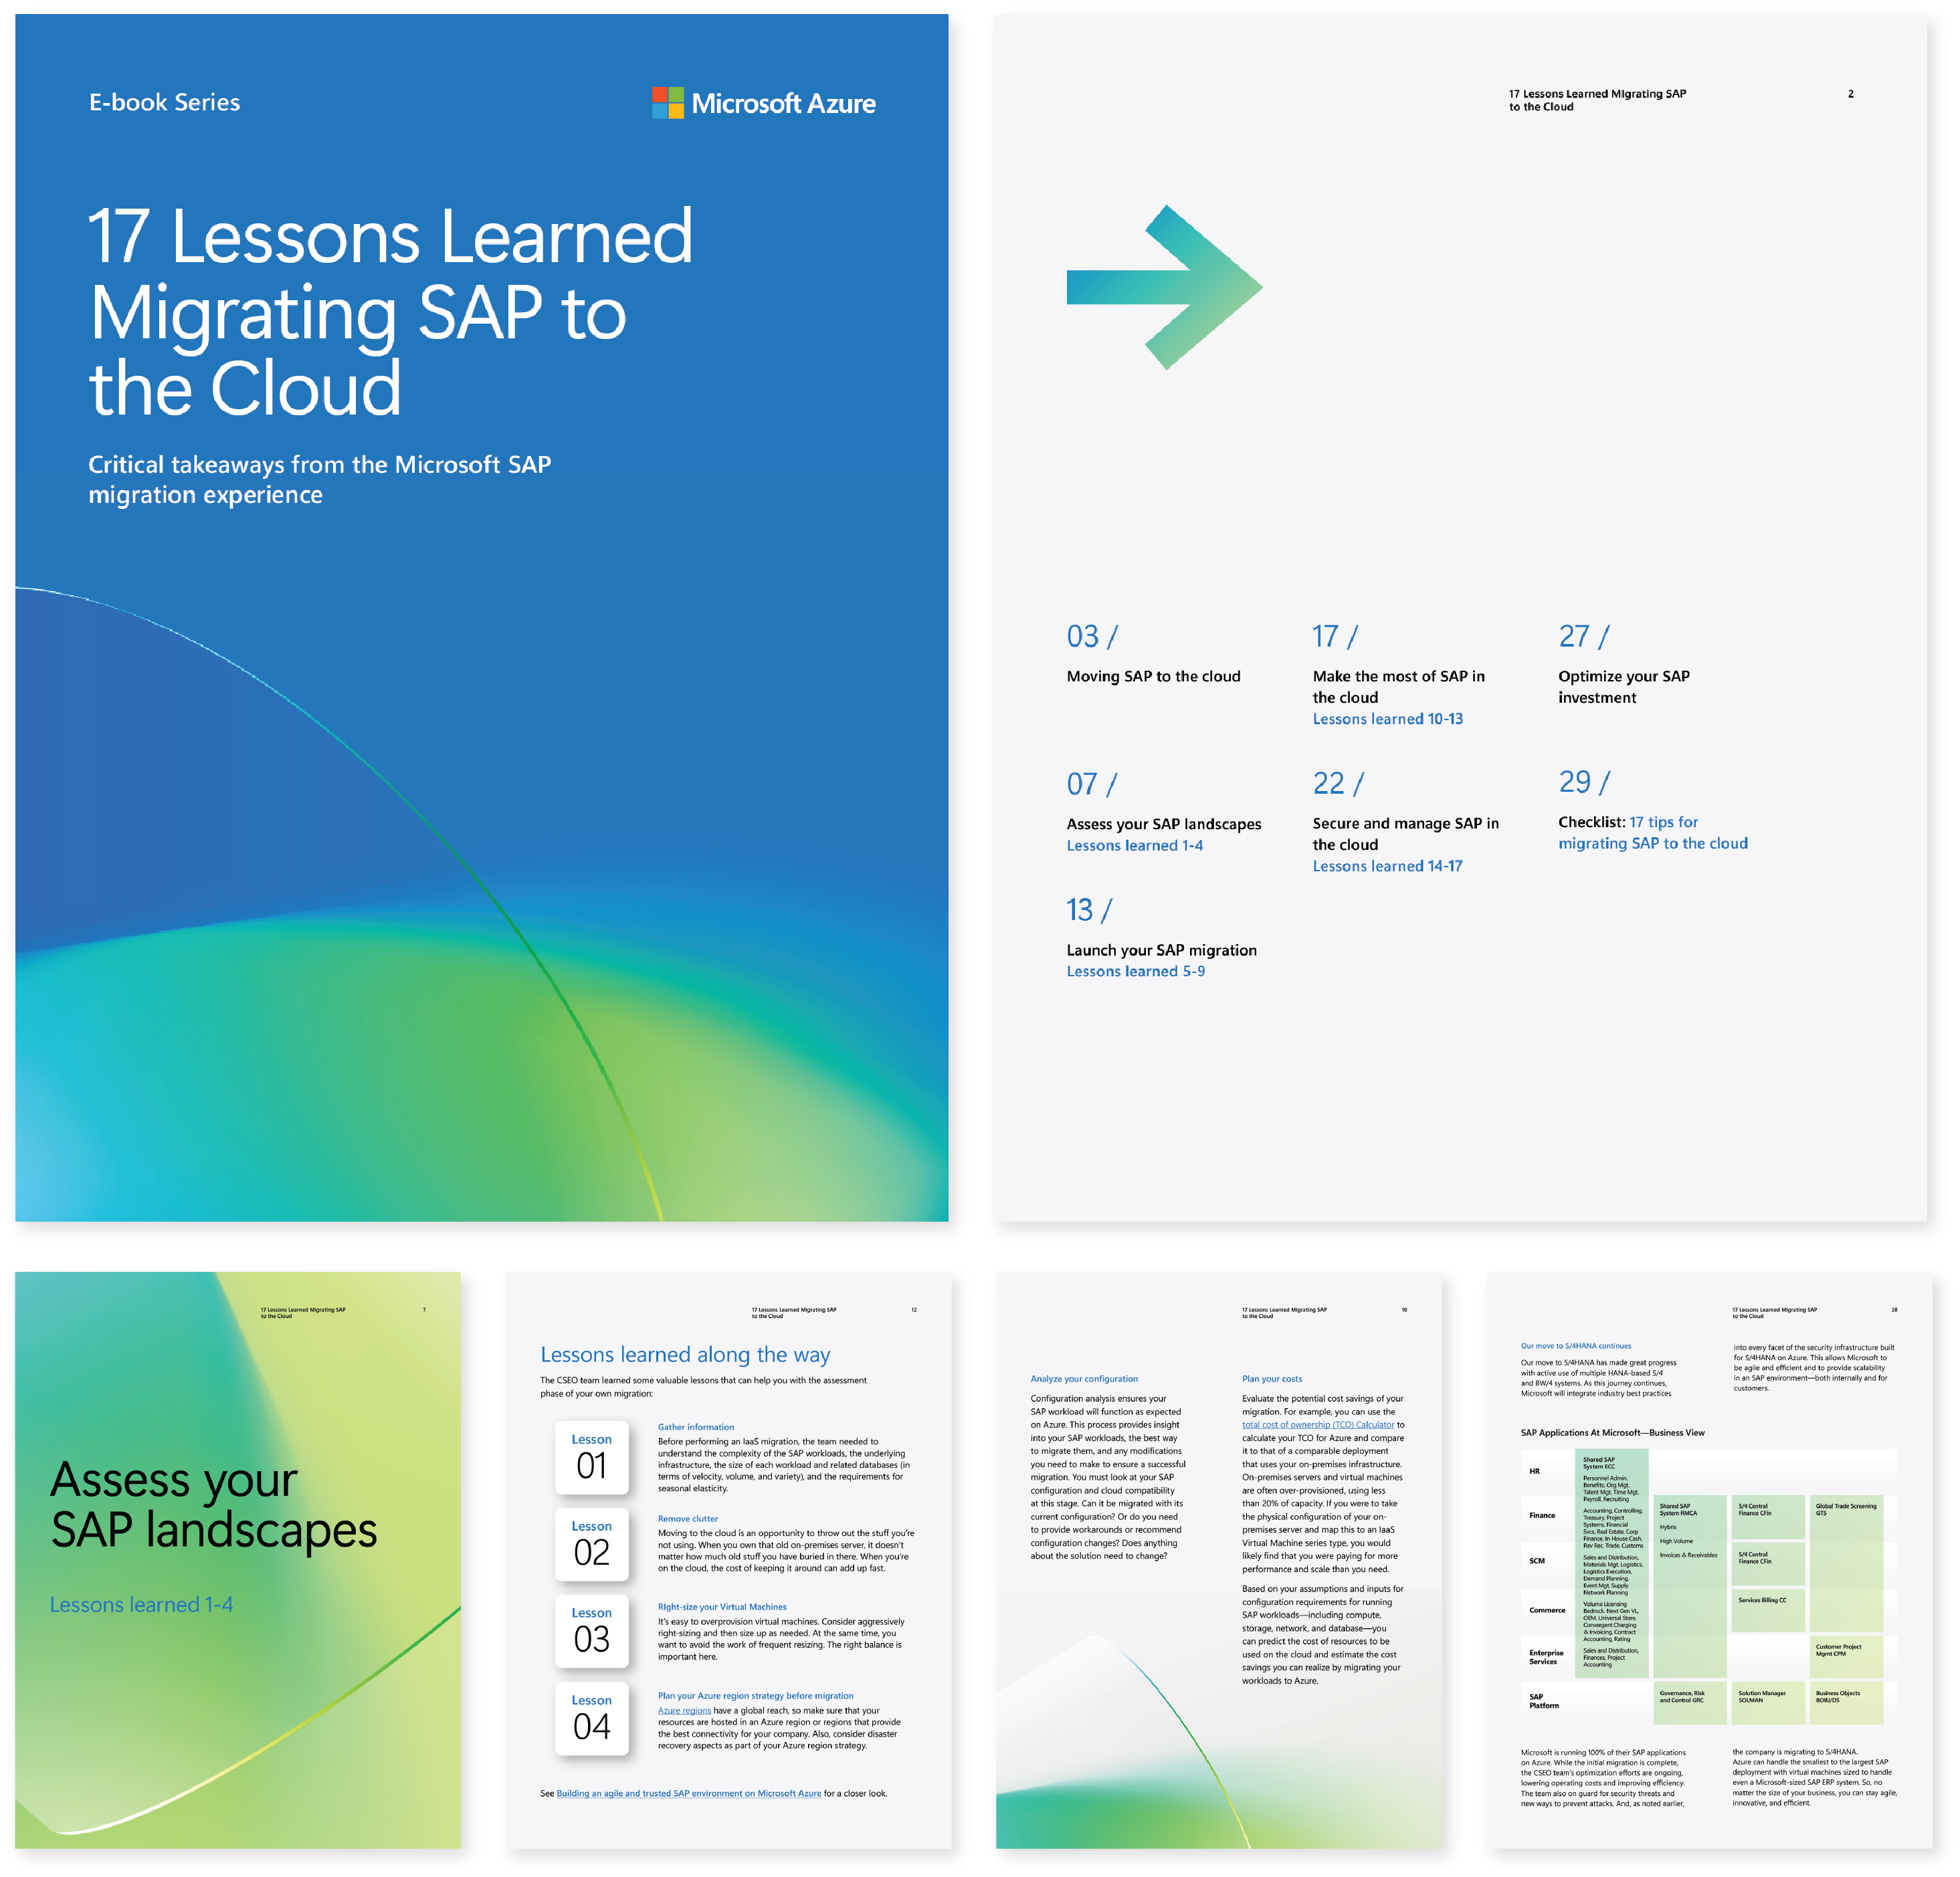Click the '29 /' page number in contents
Screen dimensions: 1960x1877
click(x=1584, y=782)
